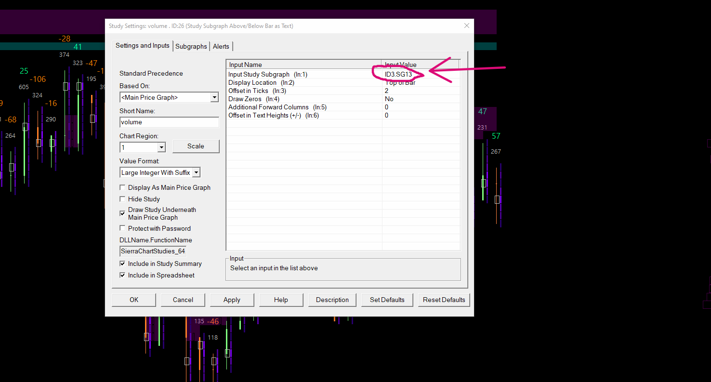Screen dimensions: 711x382
Task: Toggle the Hide Study checkbox
Action: point(123,199)
